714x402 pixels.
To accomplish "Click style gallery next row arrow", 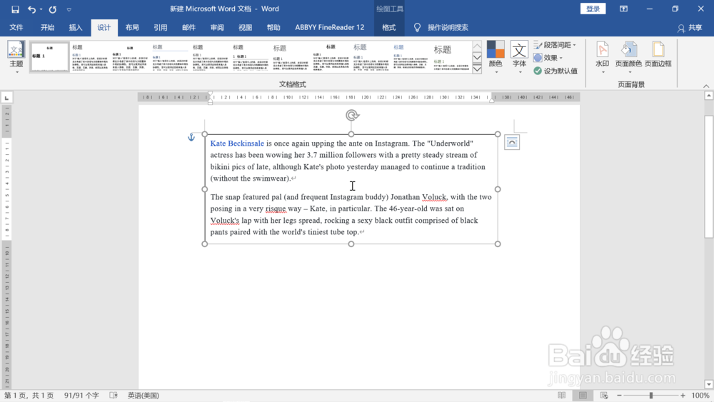I will coord(477,57).
